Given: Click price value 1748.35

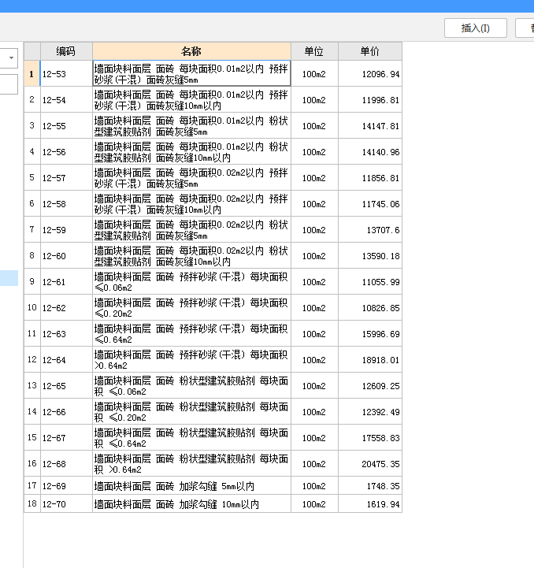Looking at the screenshot, I should (383, 487).
